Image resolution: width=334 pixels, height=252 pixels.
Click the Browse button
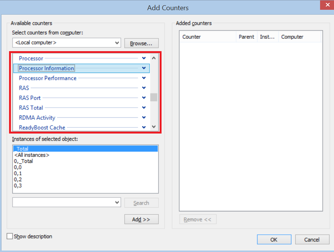141,43
